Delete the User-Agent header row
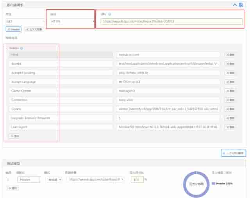 230,127
